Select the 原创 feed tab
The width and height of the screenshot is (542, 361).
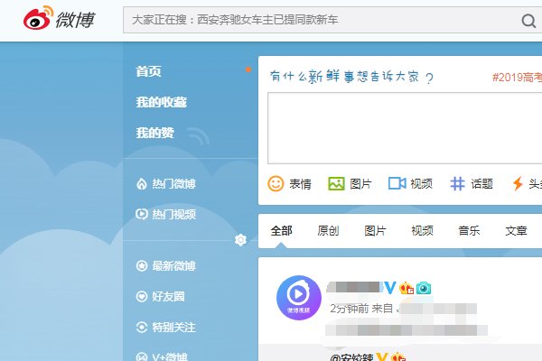(x=328, y=230)
